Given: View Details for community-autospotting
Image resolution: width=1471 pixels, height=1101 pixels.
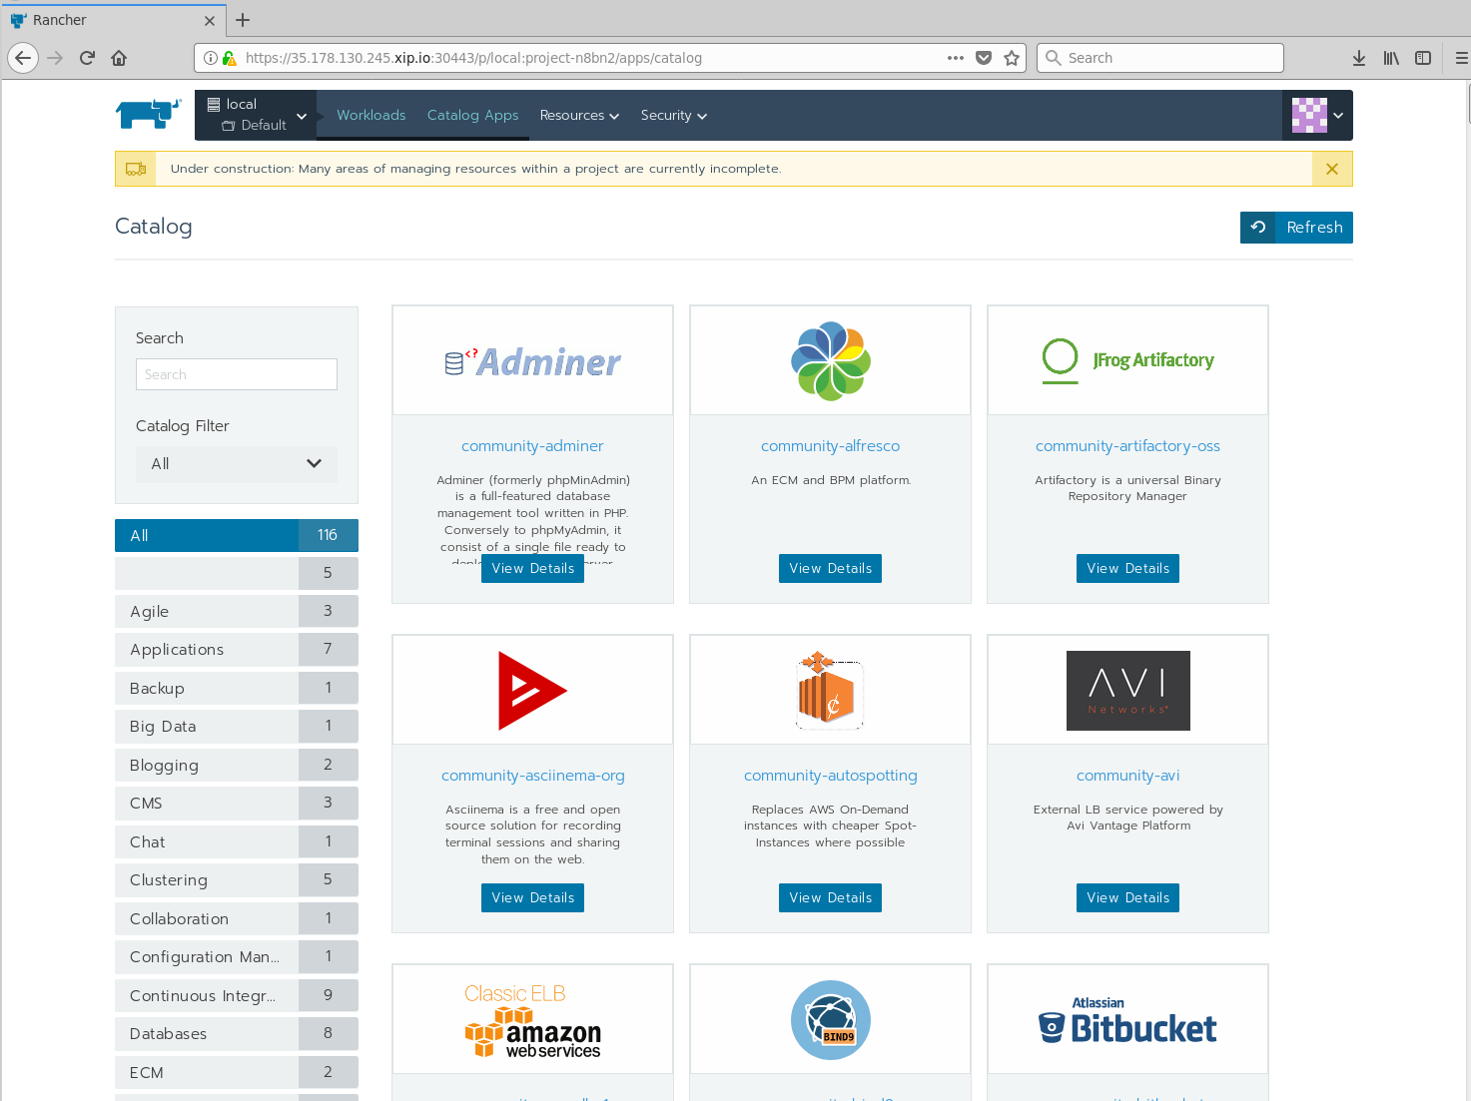Looking at the screenshot, I should 830,897.
